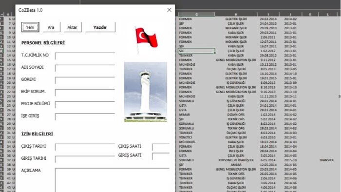
Task: Select column G header in spreadsheet
Action: point(196,14)
